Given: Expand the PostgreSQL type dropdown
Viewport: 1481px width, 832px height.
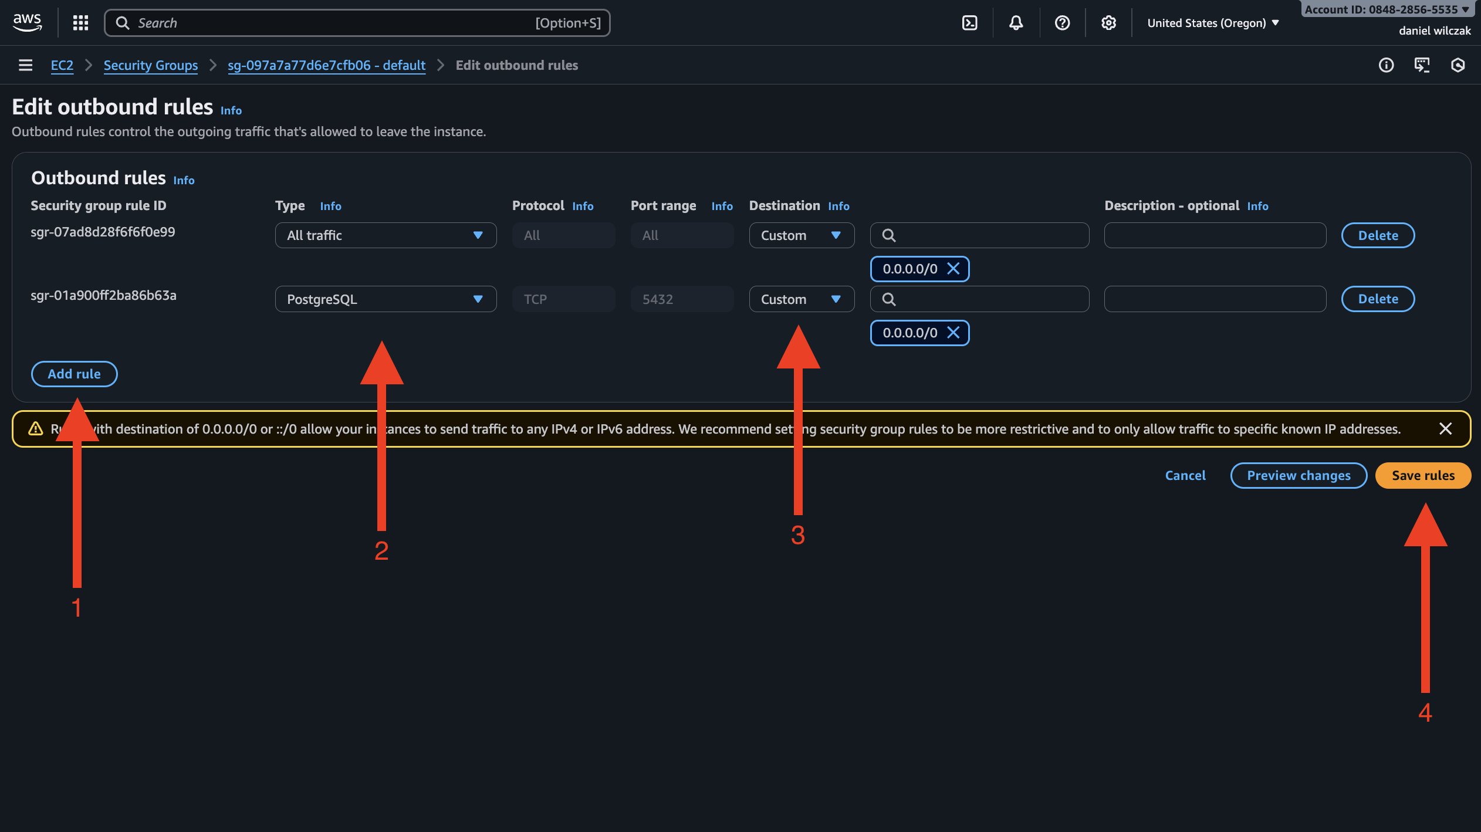Looking at the screenshot, I should pos(386,299).
